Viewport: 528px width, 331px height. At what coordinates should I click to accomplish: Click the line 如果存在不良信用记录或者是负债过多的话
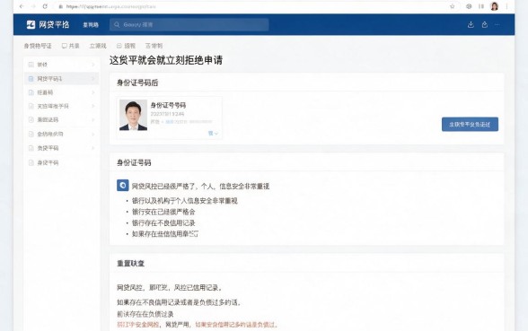click(179, 302)
